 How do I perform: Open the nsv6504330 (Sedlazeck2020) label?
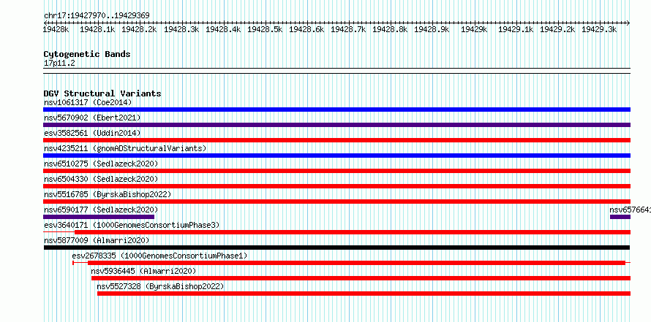pos(101,179)
